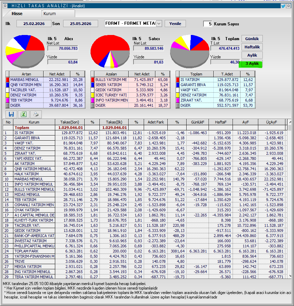Click the main table scroll down arrow
Viewport: 294px width, 306px height.
pyautogui.click(x=290, y=276)
